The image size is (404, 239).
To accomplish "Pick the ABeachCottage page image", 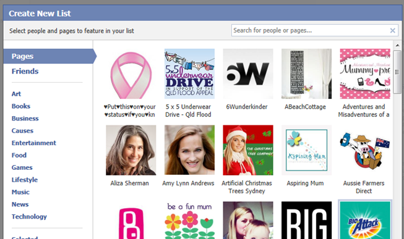I will pyautogui.click(x=306, y=74).
